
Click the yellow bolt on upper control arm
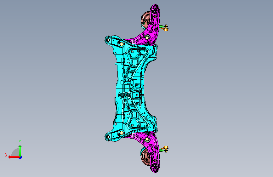(x=147, y=37)
